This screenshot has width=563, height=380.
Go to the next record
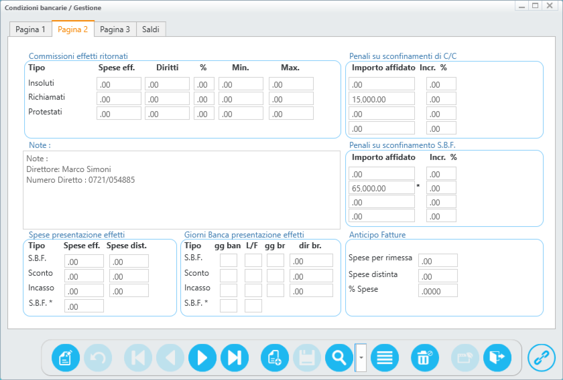click(x=202, y=357)
